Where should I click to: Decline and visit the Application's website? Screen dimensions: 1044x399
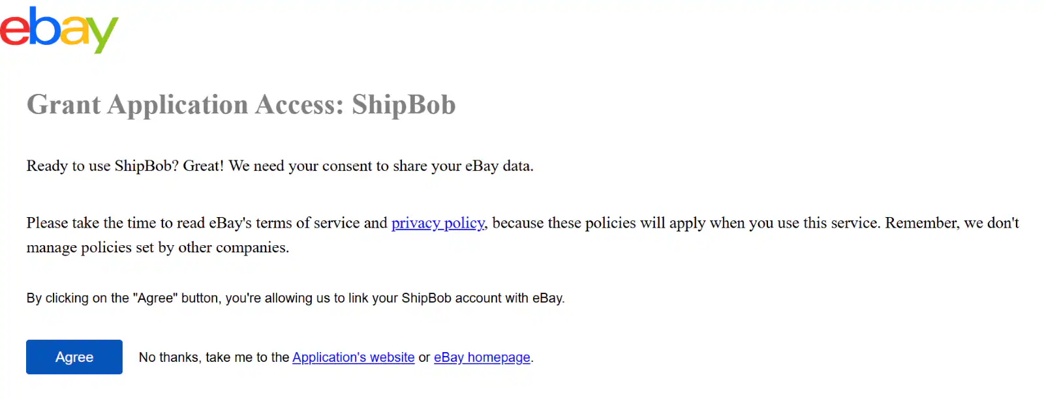click(x=353, y=357)
